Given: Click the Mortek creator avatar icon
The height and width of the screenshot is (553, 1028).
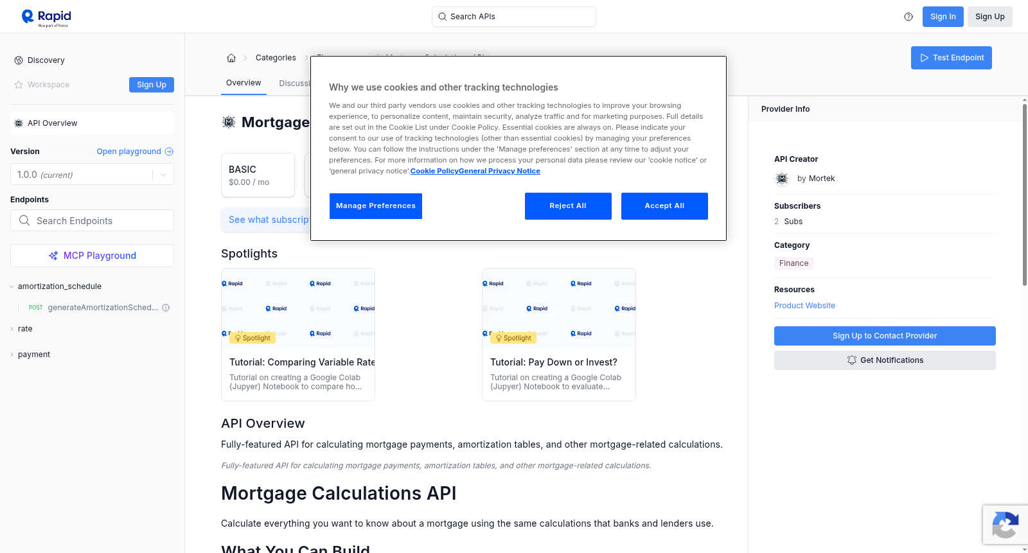Looking at the screenshot, I should (782, 179).
